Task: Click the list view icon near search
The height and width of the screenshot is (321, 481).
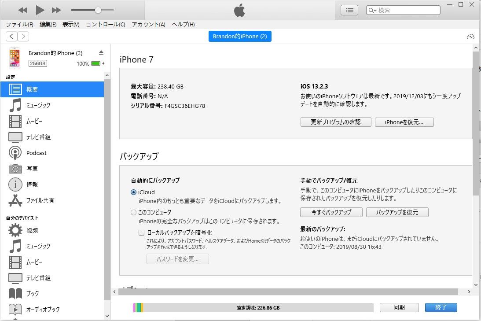Action: tap(349, 10)
